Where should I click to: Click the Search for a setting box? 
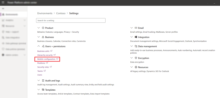[71, 20]
